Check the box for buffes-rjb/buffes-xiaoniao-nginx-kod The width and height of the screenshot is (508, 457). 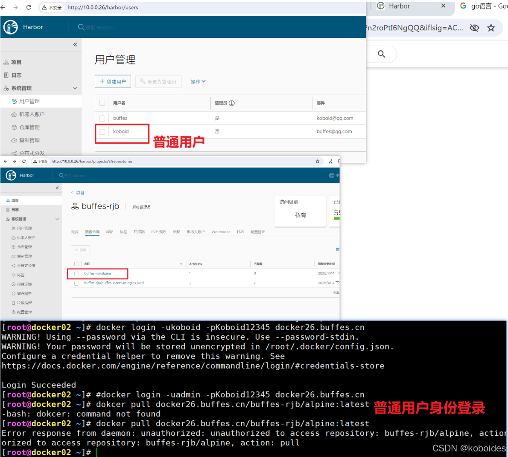76,283
